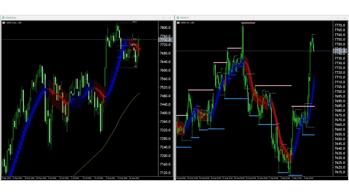Image resolution: width=349 pixels, height=196 pixels.
Task: Click the flag icon beside US500, Daily: USD
Action: 4,23
